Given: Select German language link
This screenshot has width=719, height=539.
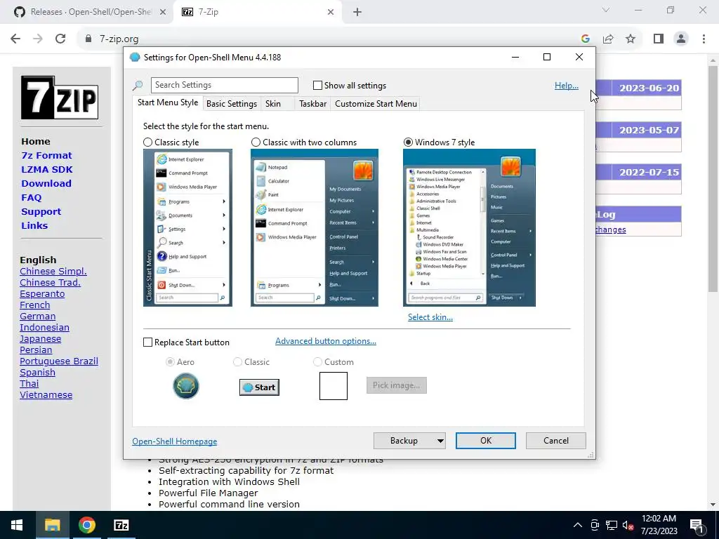Looking at the screenshot, I should click(38, 317).
